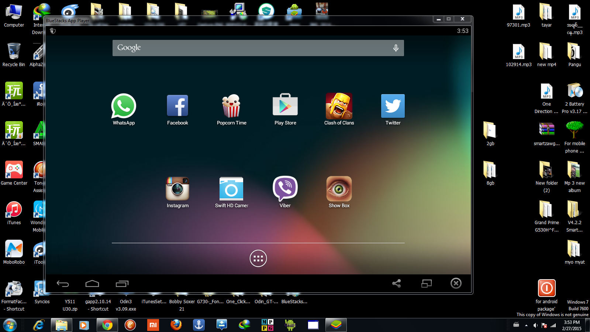This screenshot has width=590, height=332.
Task: Select the Y511 U30.zip file
Action: pos(70,305)
